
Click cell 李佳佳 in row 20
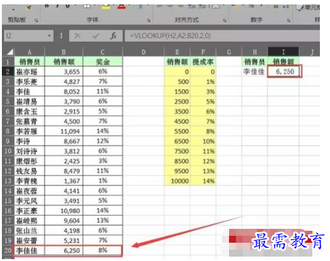pyautogui.click(x=30, y=250)
